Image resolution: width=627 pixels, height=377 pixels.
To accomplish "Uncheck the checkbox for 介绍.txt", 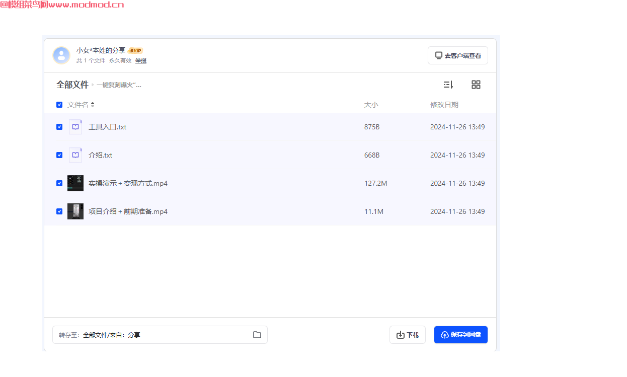I will [x=59, y=155].
